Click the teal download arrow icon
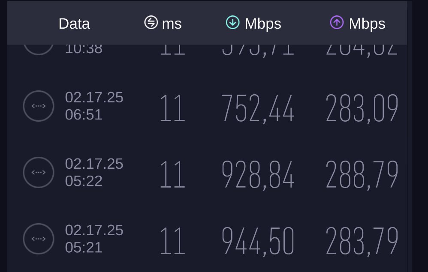Image resolution: width=428 pixels, height=272 pixels. [232, 22]
